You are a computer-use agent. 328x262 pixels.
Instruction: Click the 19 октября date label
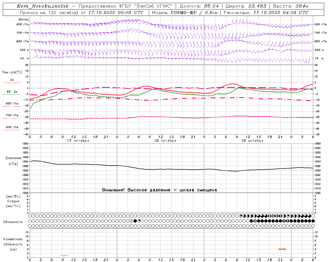coord(252,141)
